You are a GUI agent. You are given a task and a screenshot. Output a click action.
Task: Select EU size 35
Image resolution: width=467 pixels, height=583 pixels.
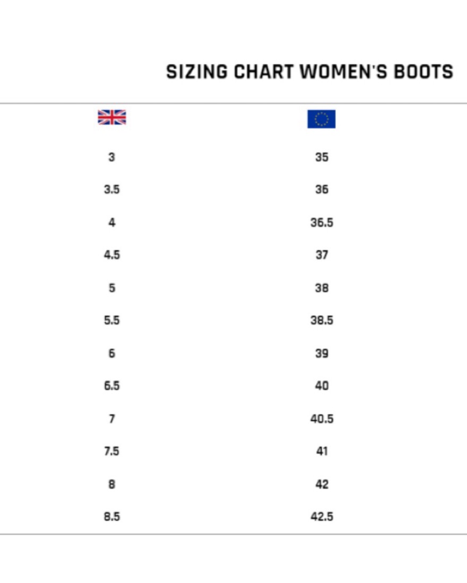pyautogui.click(x=322, y=157)
